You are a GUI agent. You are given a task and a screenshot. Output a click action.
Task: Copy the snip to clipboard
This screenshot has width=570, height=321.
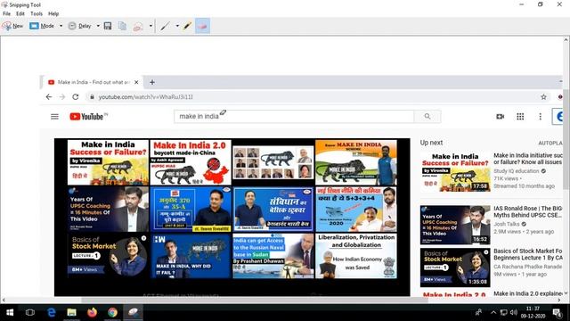pos(123,26)
